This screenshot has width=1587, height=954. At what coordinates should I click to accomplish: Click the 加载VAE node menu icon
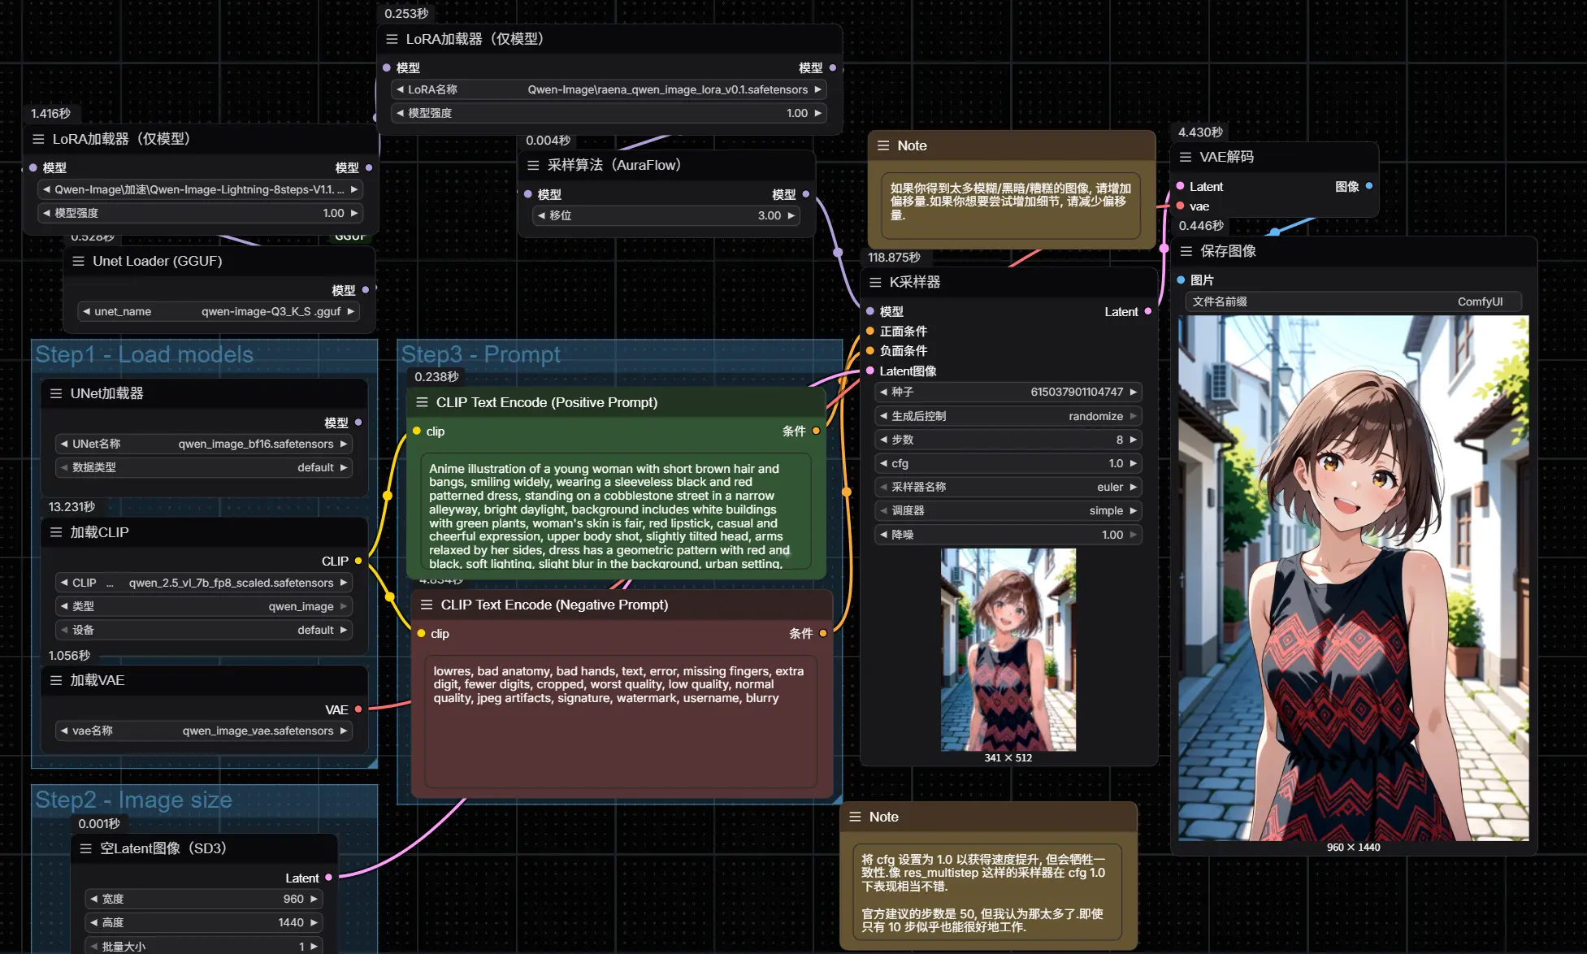56,680
